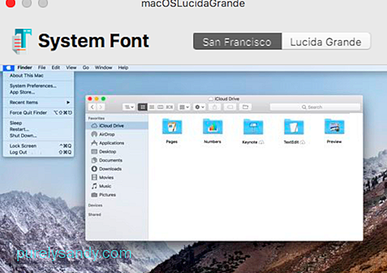
Task: Click the Edit Tags toolbar button
Action: pos(230,107)
